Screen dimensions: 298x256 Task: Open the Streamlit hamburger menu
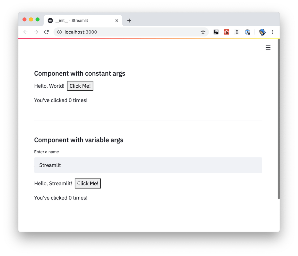[268, 47]
